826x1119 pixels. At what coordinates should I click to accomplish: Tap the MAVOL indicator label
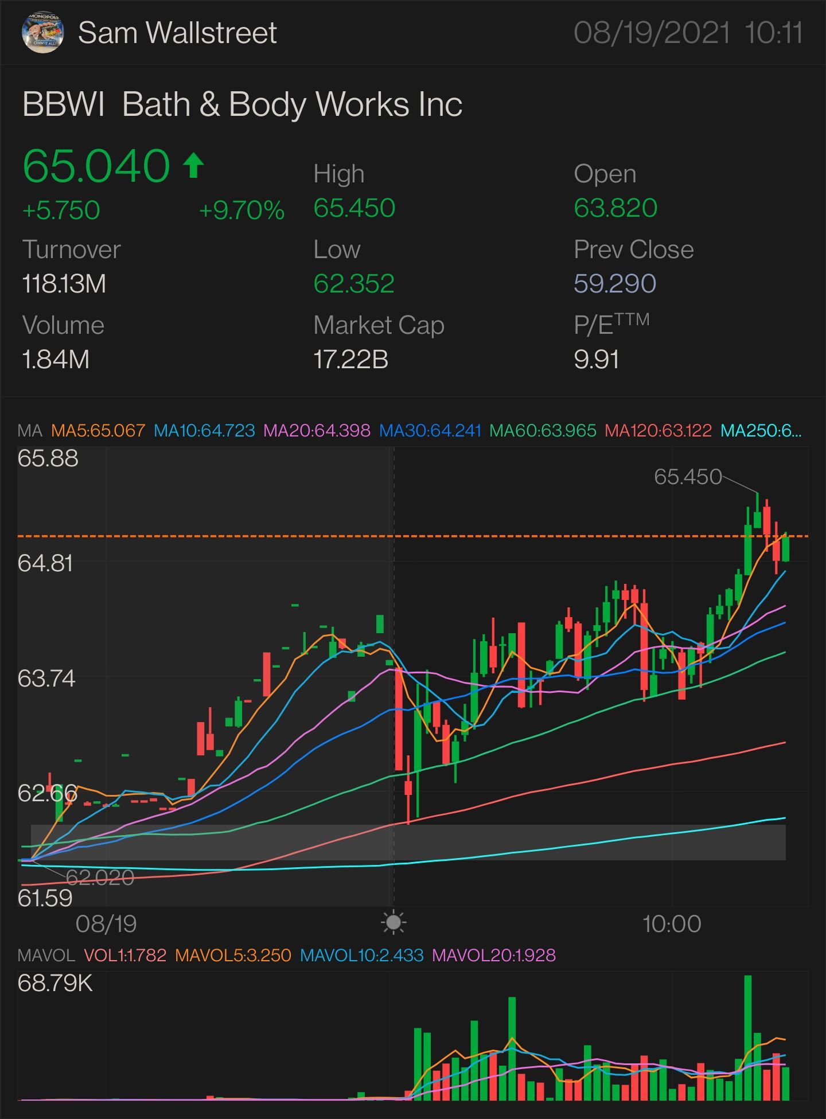[x=46, y=955]
